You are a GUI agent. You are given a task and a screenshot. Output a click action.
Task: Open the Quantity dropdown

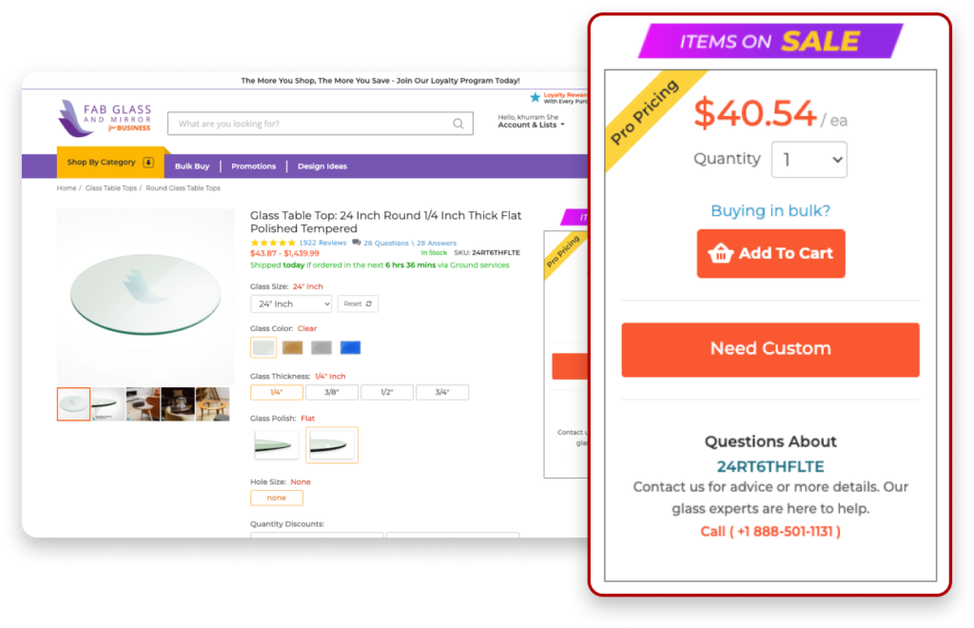click(x=808, y=160)
